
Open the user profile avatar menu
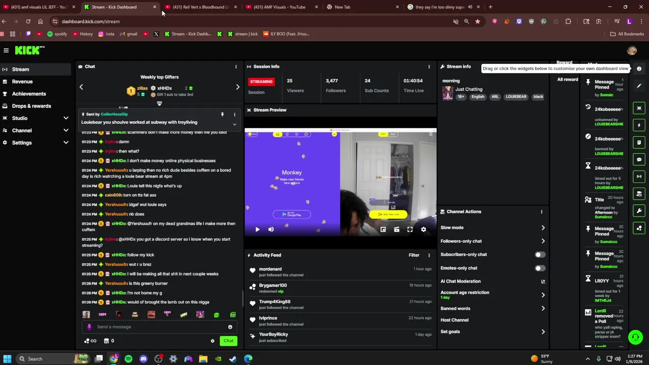coord(632,50)
